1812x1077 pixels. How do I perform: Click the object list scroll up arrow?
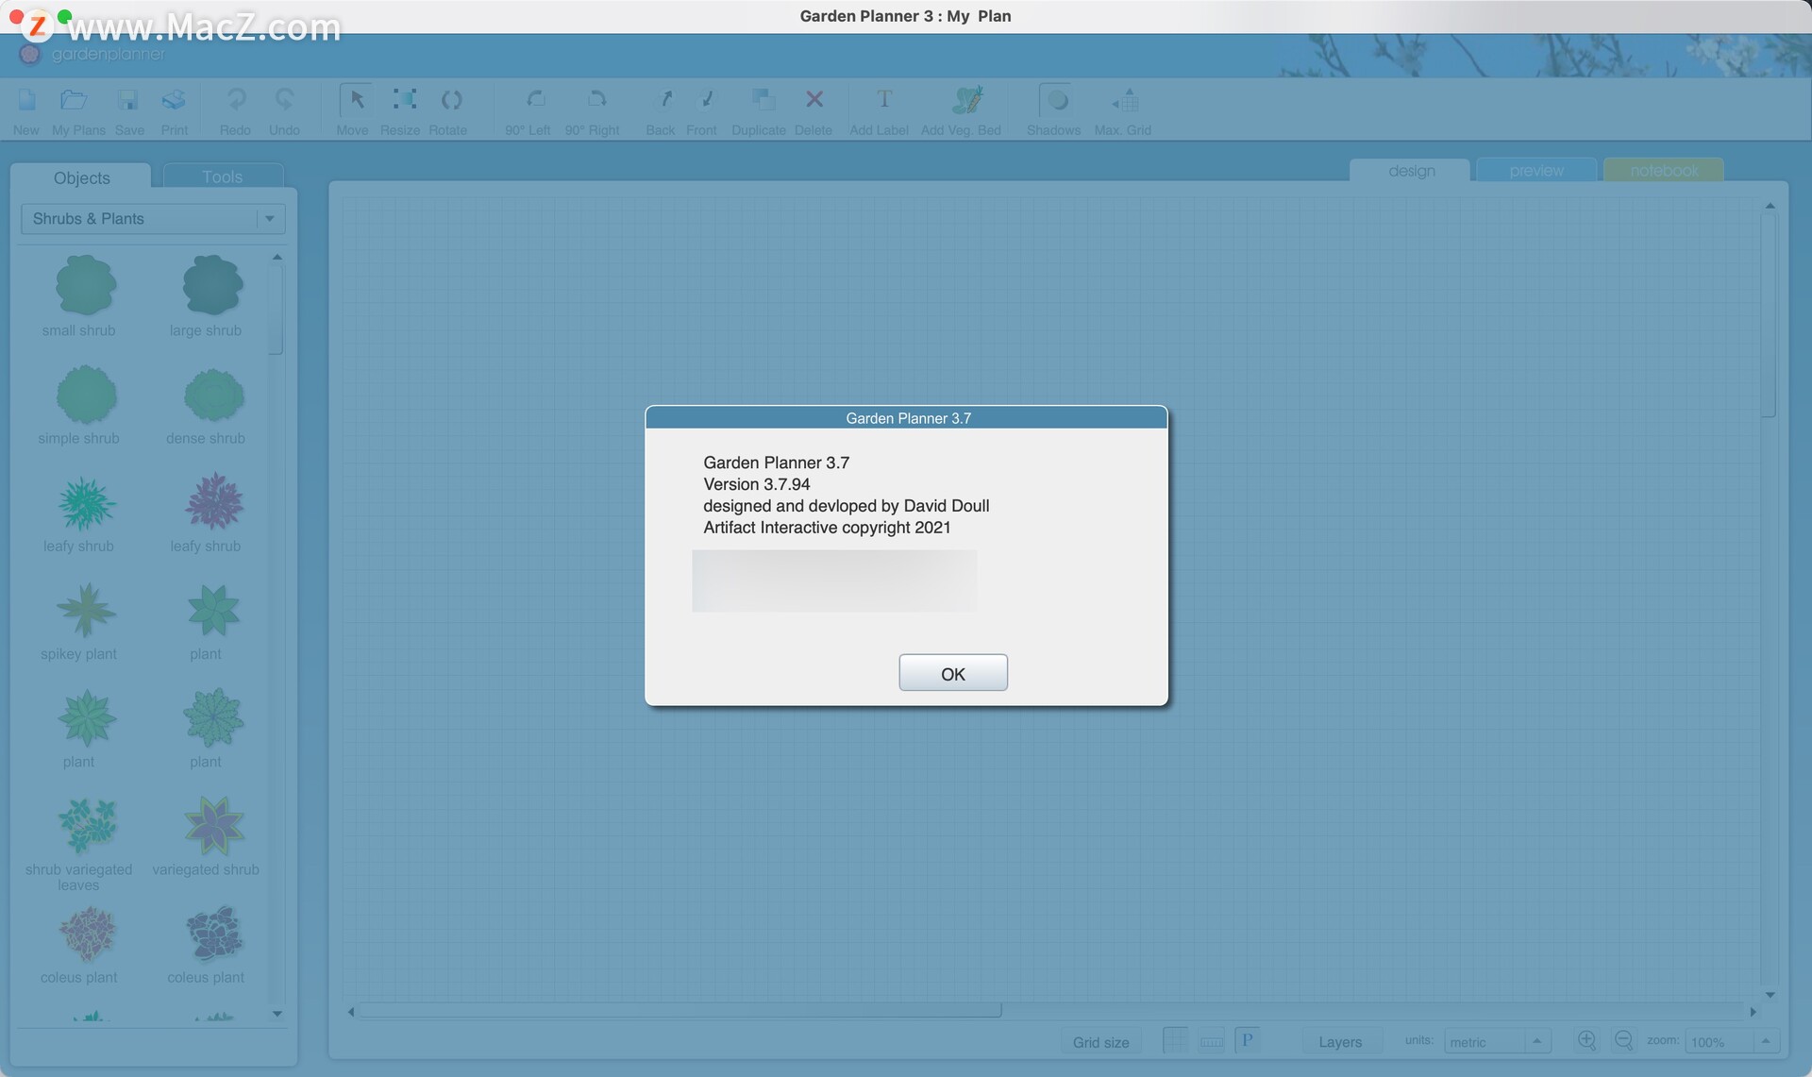[x=277, y=257]
